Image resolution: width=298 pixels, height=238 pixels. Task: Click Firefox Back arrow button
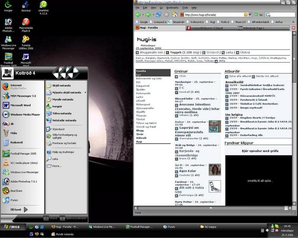(x=138, y=15)
